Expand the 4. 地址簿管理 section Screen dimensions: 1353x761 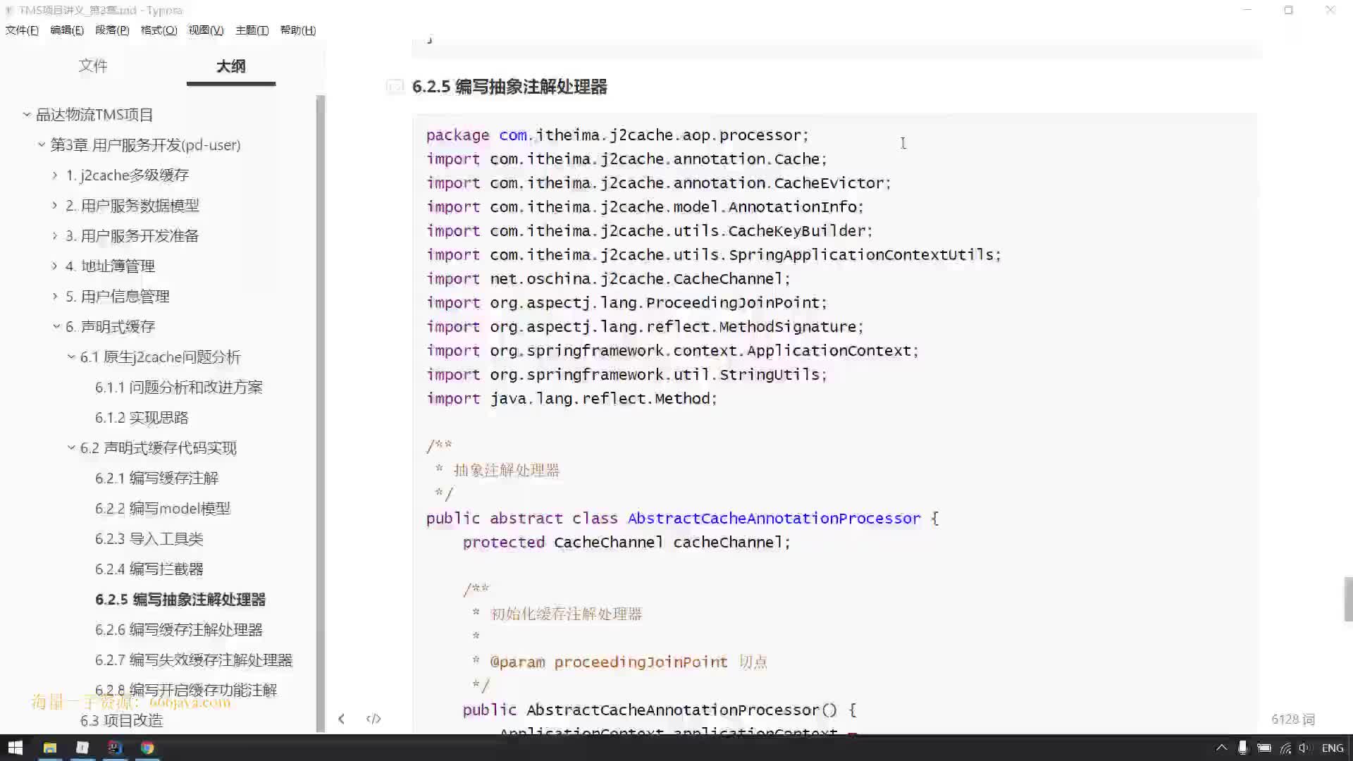pos(55,266)
